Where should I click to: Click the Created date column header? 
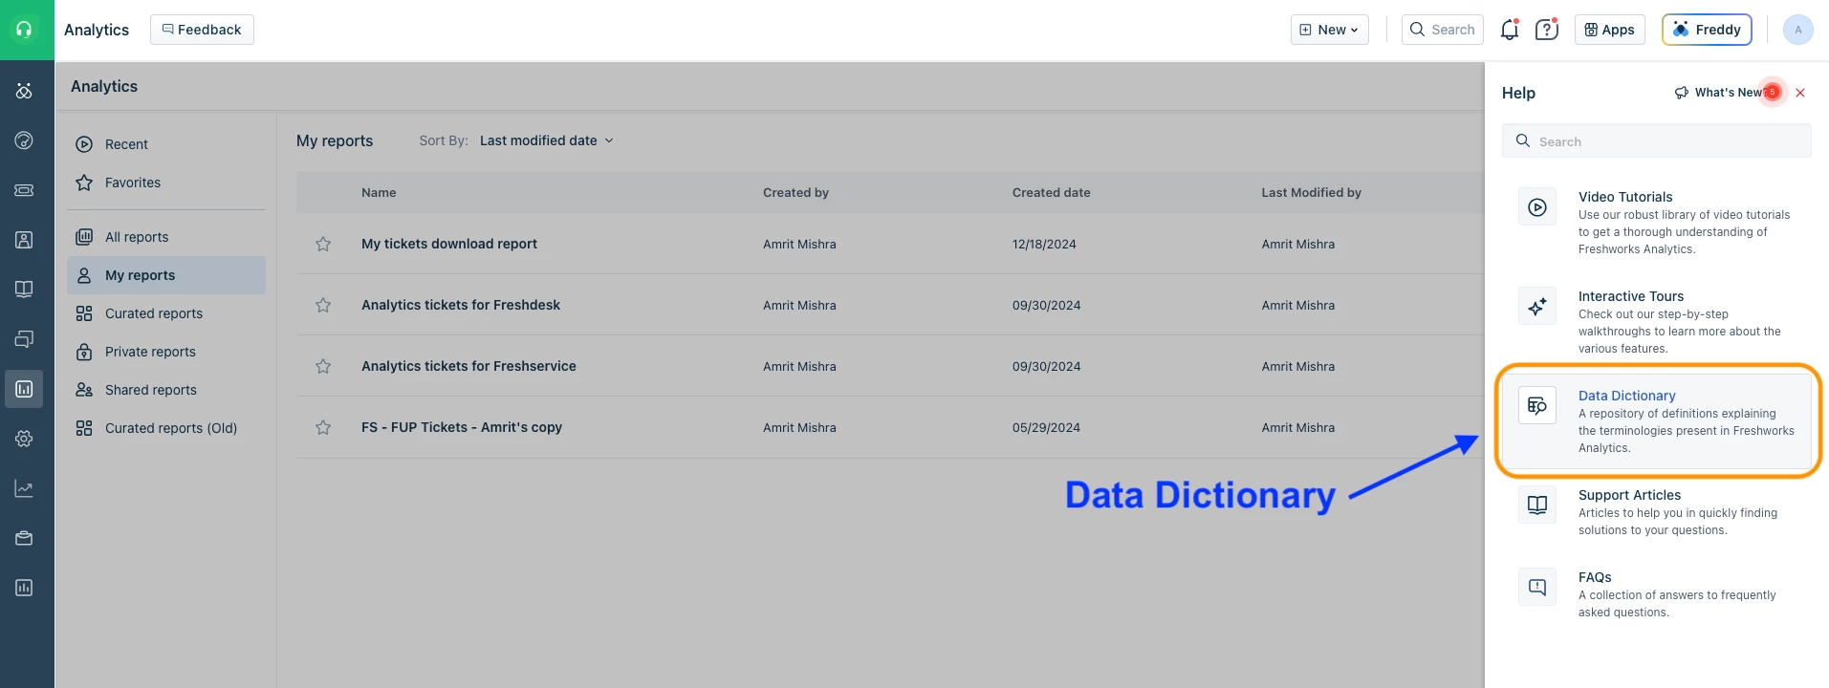pyautogui.click(x=1051, y=192)
